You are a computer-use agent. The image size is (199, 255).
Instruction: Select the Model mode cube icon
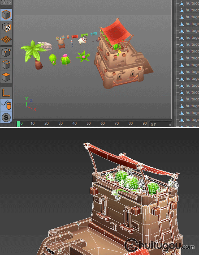coord(6,15)
